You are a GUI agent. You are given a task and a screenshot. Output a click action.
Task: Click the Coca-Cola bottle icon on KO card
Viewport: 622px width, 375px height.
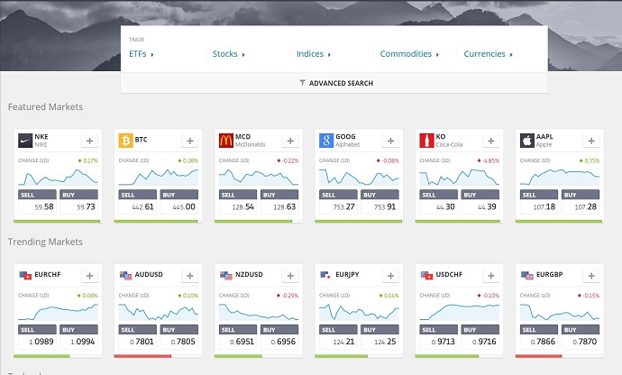(x=426, y=141)
